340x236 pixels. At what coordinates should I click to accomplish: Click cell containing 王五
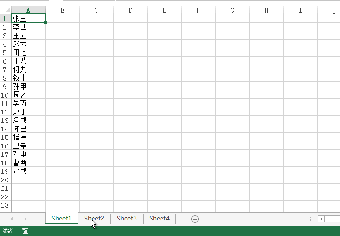pos(28,35)
